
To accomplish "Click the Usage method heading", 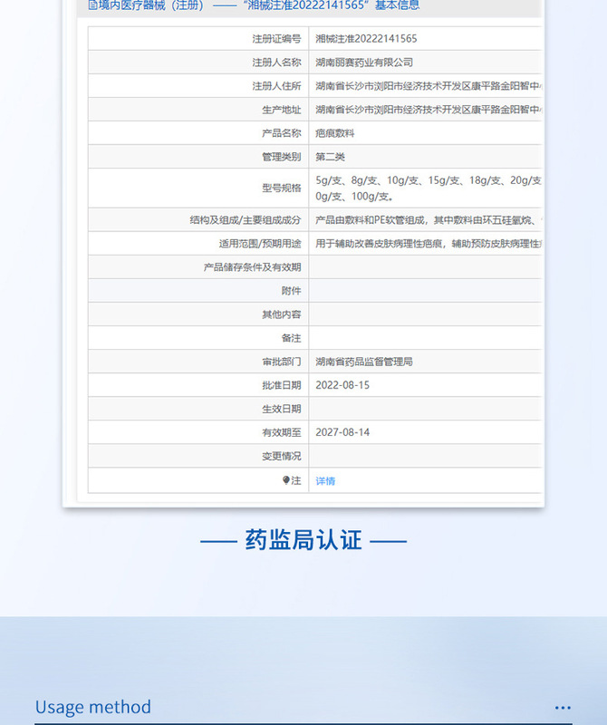I will [x=93, y=707].
